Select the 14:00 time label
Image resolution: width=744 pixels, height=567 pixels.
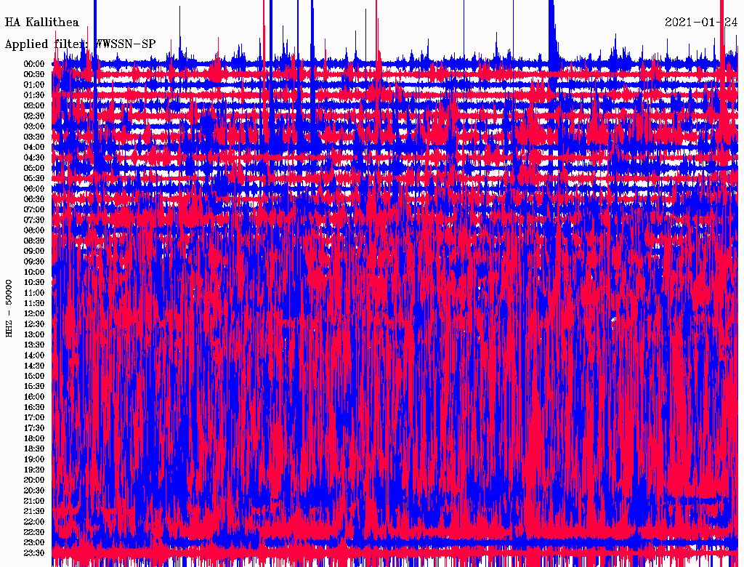coord(34,355)
